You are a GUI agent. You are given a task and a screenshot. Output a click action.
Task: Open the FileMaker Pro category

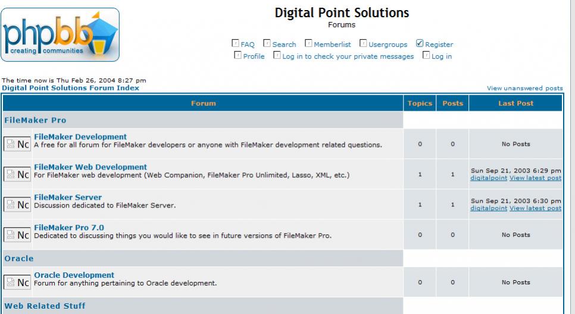(x=35, y=120)
